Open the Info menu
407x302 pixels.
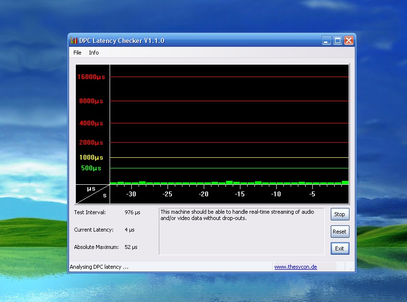point(94,53)
